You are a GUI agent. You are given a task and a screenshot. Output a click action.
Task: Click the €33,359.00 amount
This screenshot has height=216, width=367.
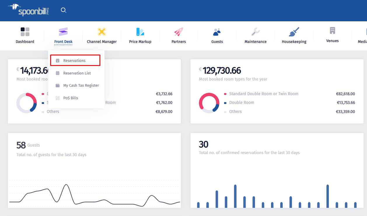[x=345, y=112]
